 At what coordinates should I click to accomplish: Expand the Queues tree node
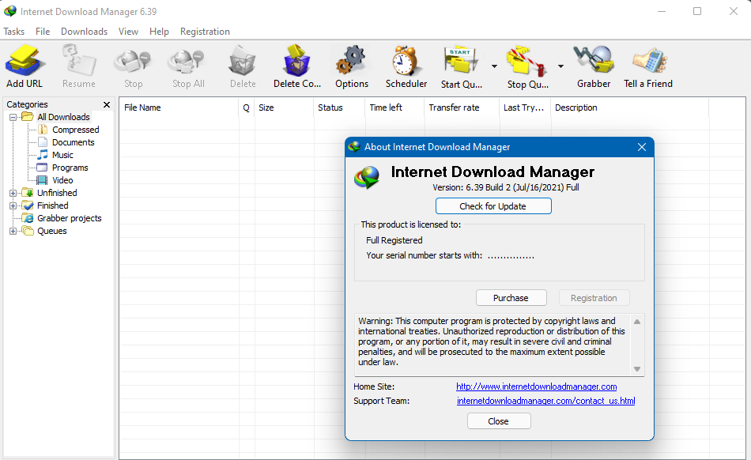[13, 232]
